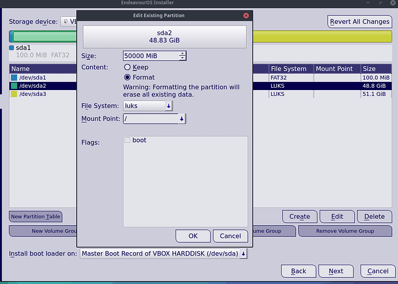The width and height of the screenshot is (398, 284).
Task: Close the EndeavourOS Installer window
Action: pos(392,2)
